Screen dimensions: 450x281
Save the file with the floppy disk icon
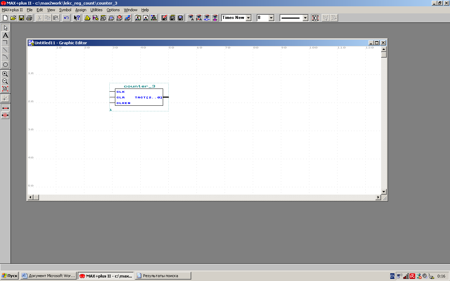click(21, 18)
